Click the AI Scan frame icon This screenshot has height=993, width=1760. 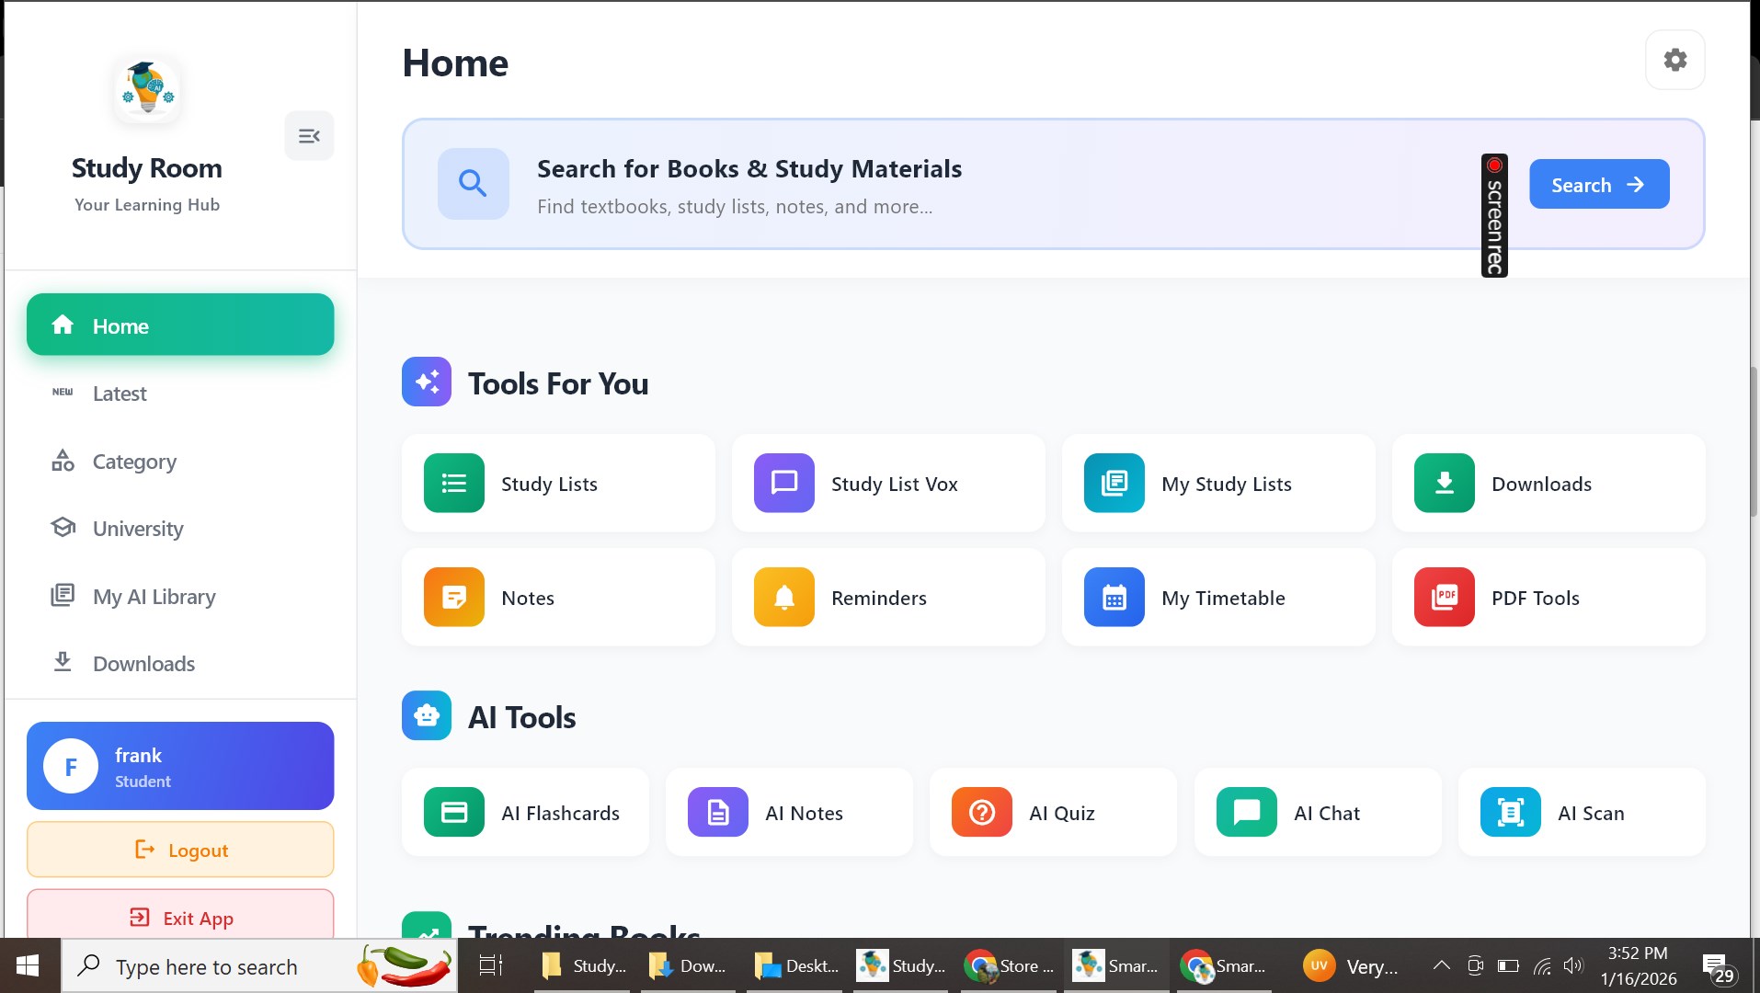(x=1511, y=812)
